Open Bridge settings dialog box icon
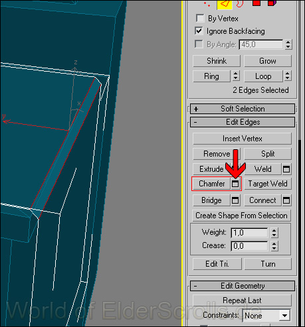The width and height of the screenshot is (305, 327). click(235, 200)
